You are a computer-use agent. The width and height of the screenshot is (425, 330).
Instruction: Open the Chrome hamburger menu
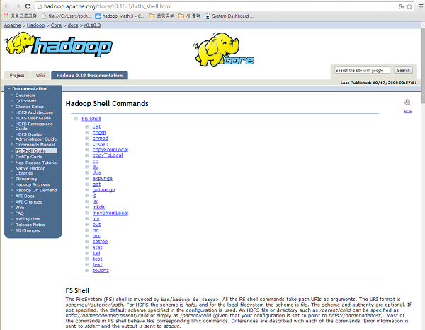click(x=420, y=6)
